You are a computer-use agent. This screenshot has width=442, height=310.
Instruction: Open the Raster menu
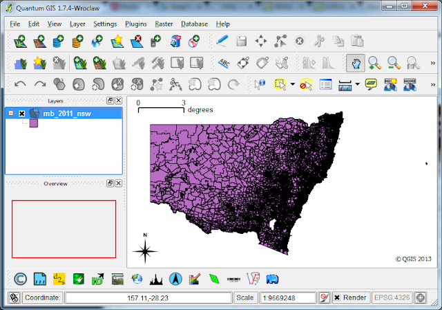point(164,24)
